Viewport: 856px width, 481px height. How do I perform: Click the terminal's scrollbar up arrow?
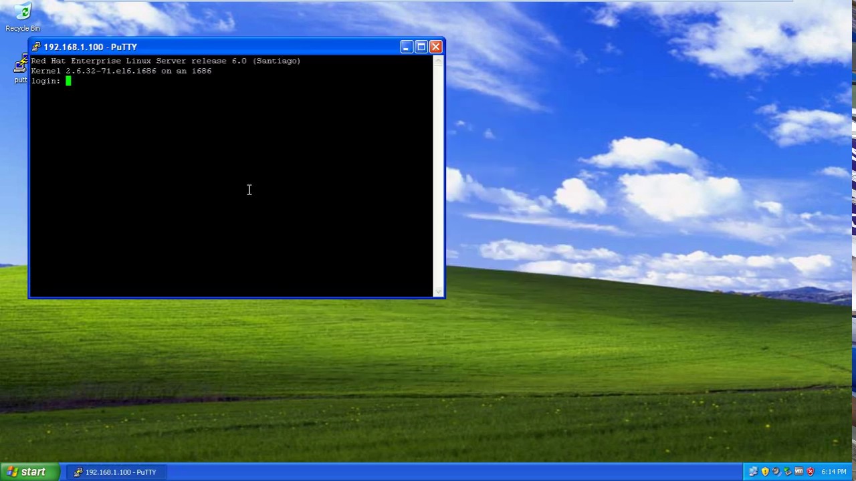pyautogui.click(x=439, y=61)
